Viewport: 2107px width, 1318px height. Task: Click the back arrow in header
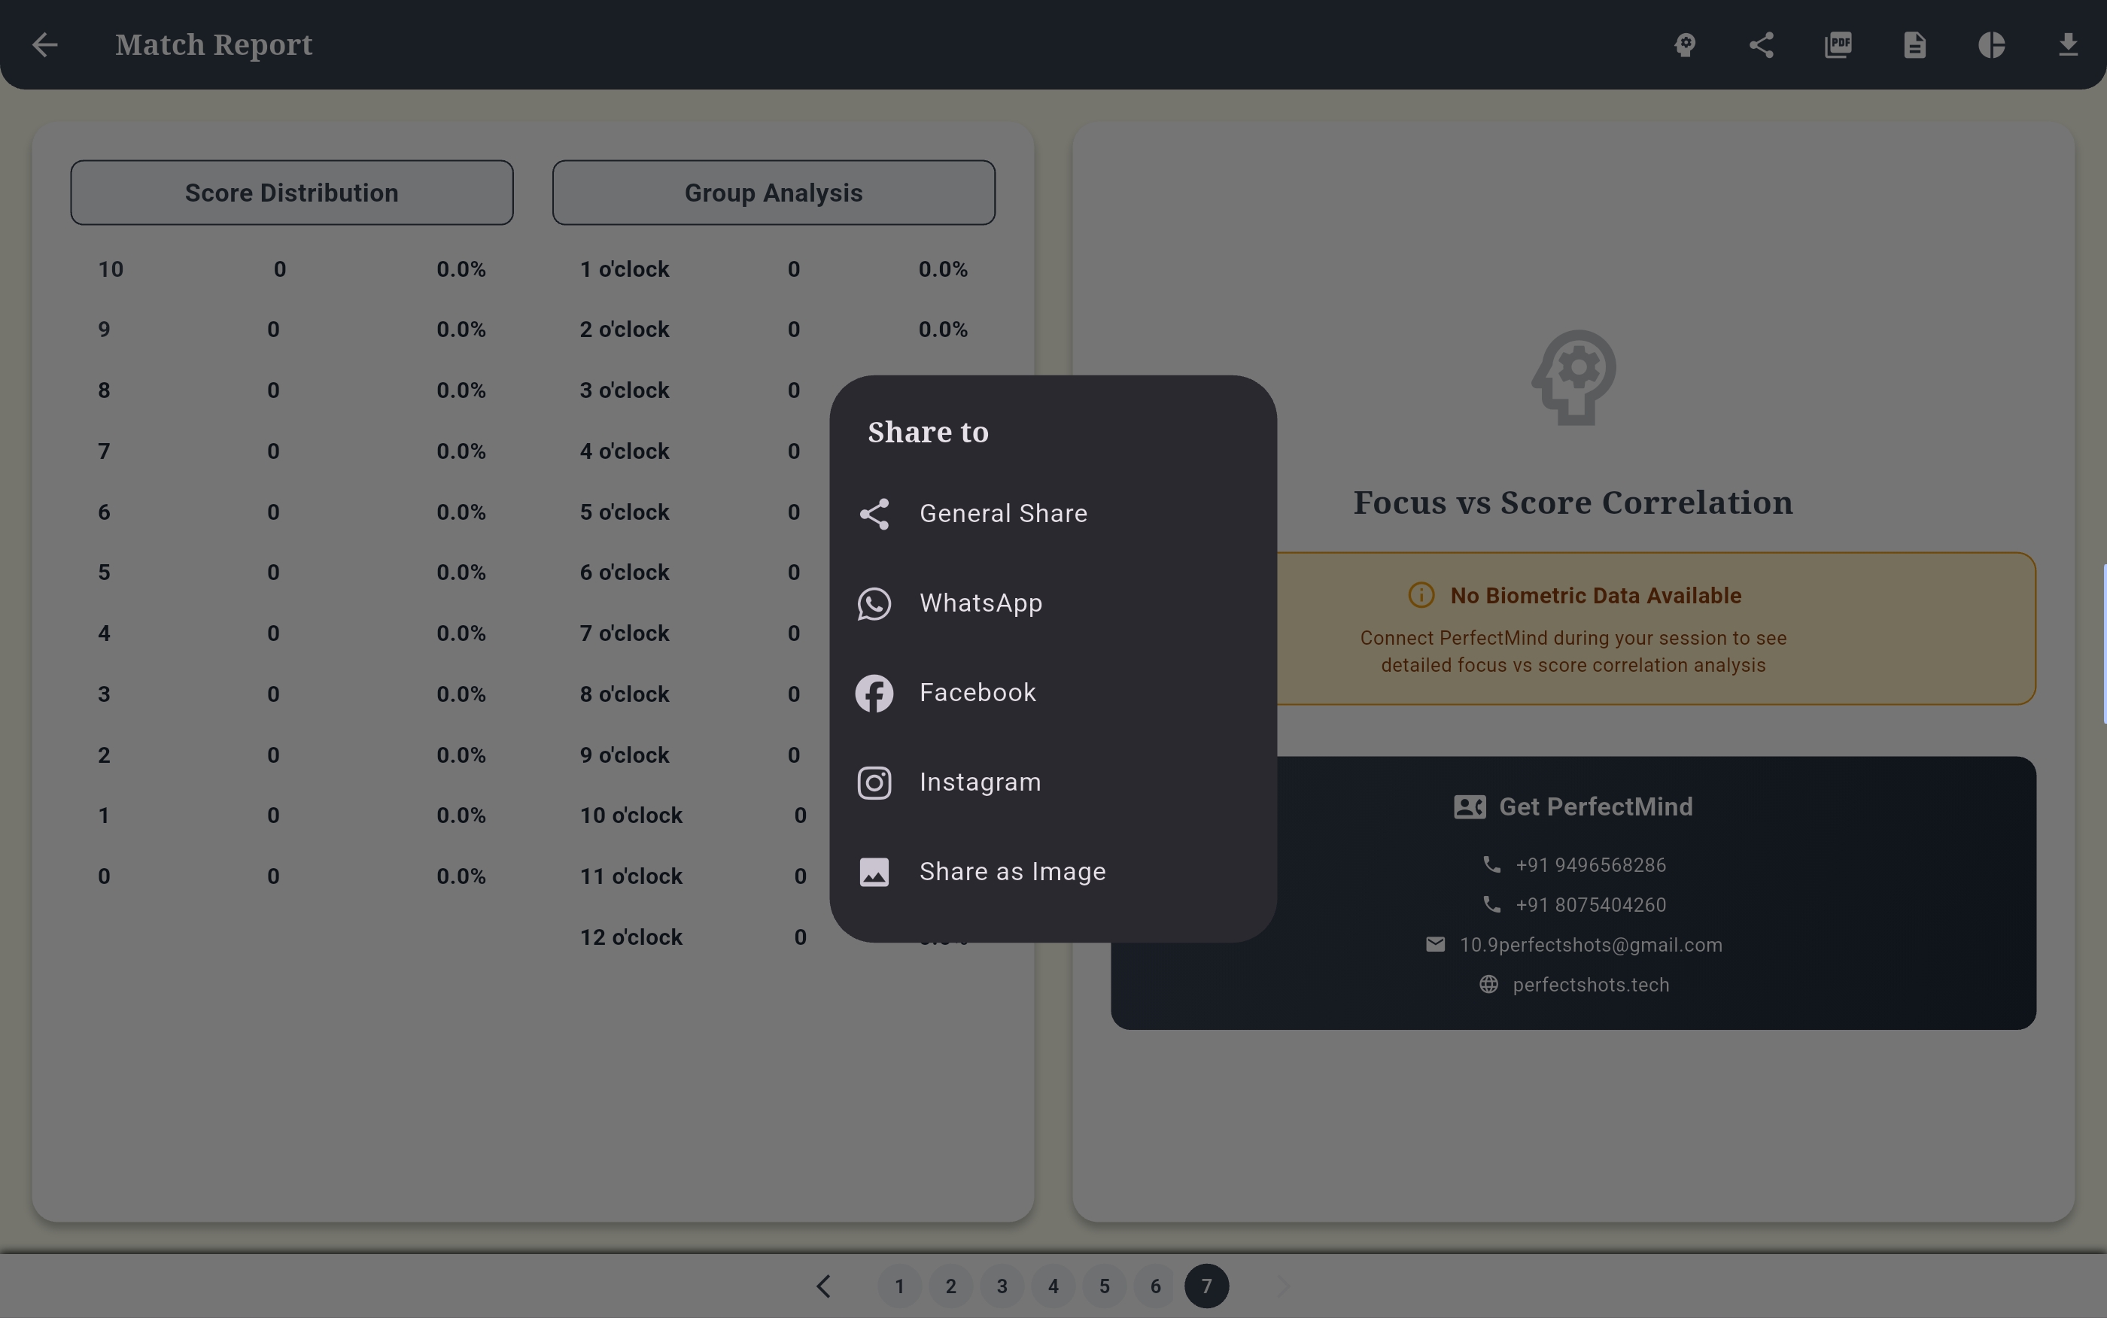tap(44, 44)
